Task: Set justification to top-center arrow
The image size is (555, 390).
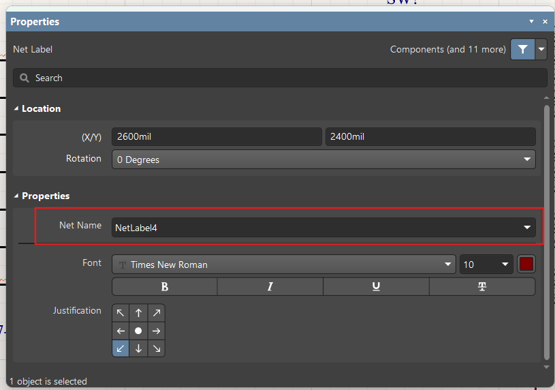Action: click(x=138, y=313)
